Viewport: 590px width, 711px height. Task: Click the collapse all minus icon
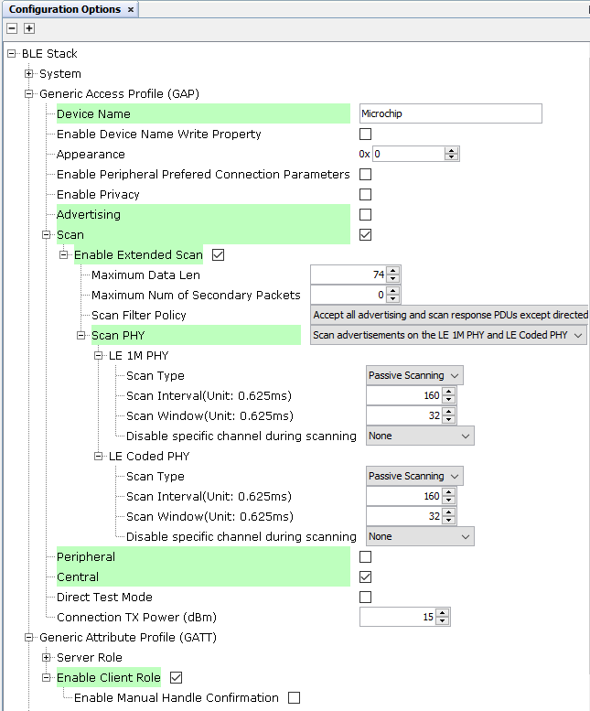(x=12, y=28)
